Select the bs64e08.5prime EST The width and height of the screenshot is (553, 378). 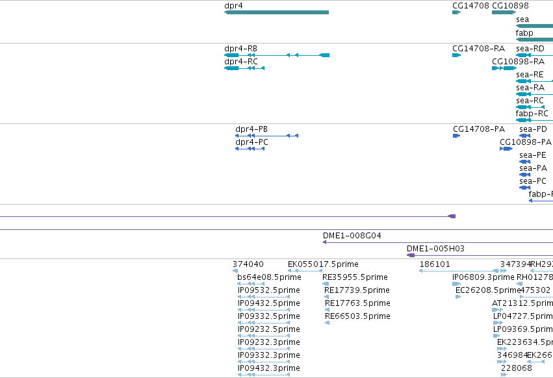[x=251, y=284]
